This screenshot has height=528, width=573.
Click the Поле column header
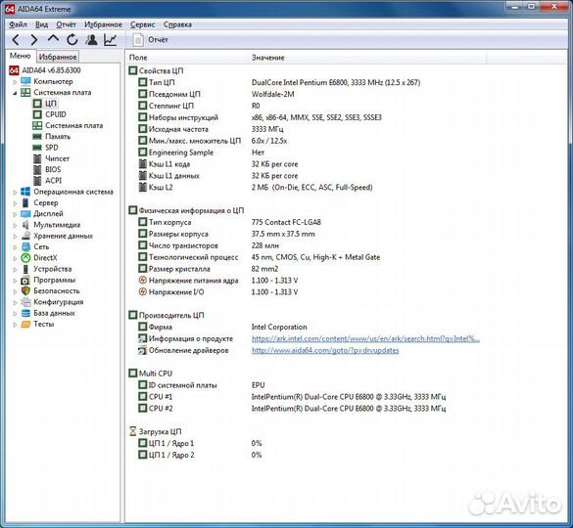187,58
